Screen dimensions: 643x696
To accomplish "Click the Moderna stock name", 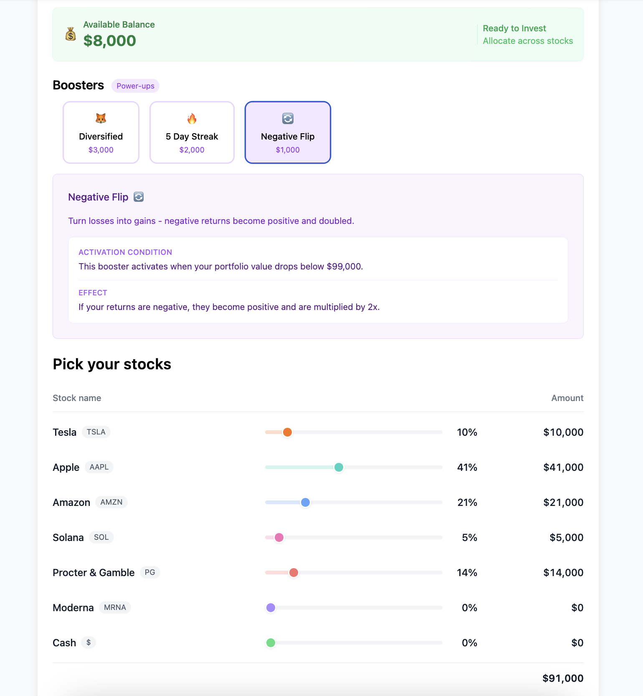I will [x=73, y=607].
